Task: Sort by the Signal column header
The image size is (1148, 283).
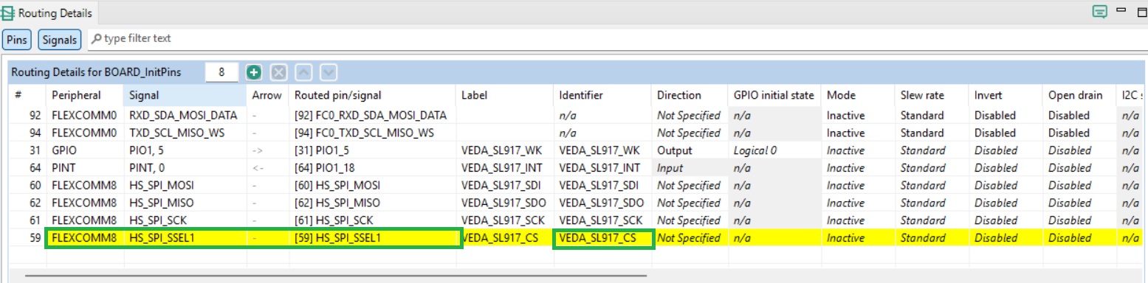Action: point(185,95)
